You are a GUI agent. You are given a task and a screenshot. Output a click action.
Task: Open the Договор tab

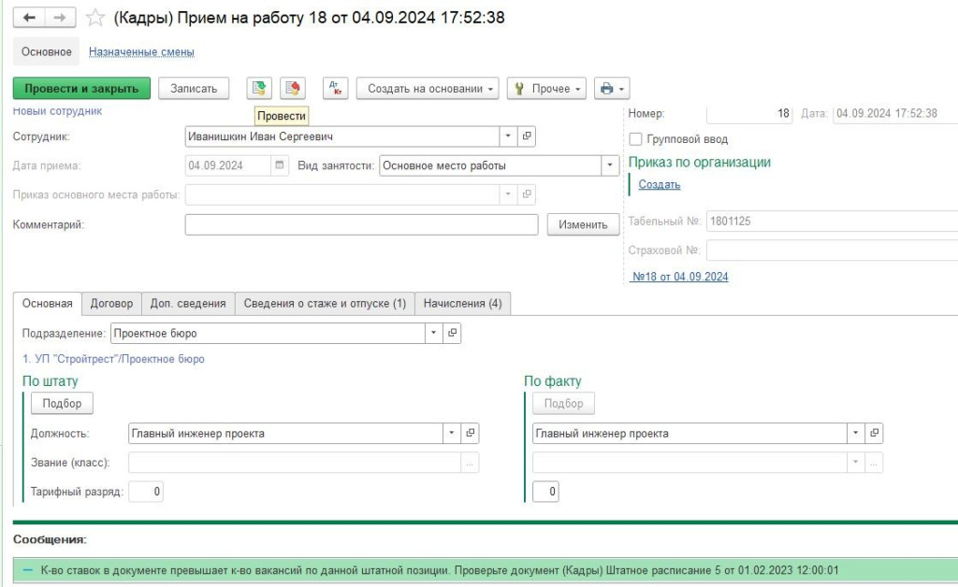[x=111, y=303]
